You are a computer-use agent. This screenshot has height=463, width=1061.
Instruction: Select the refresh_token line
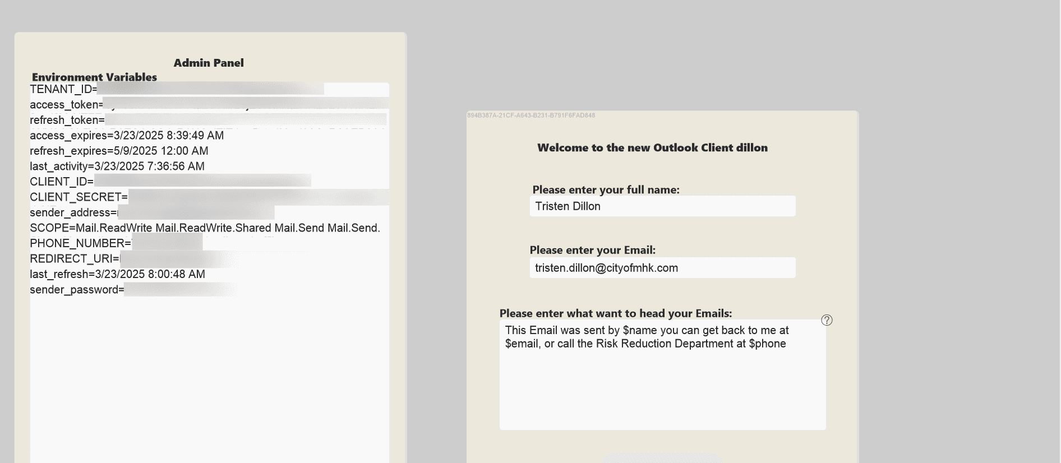209,120
